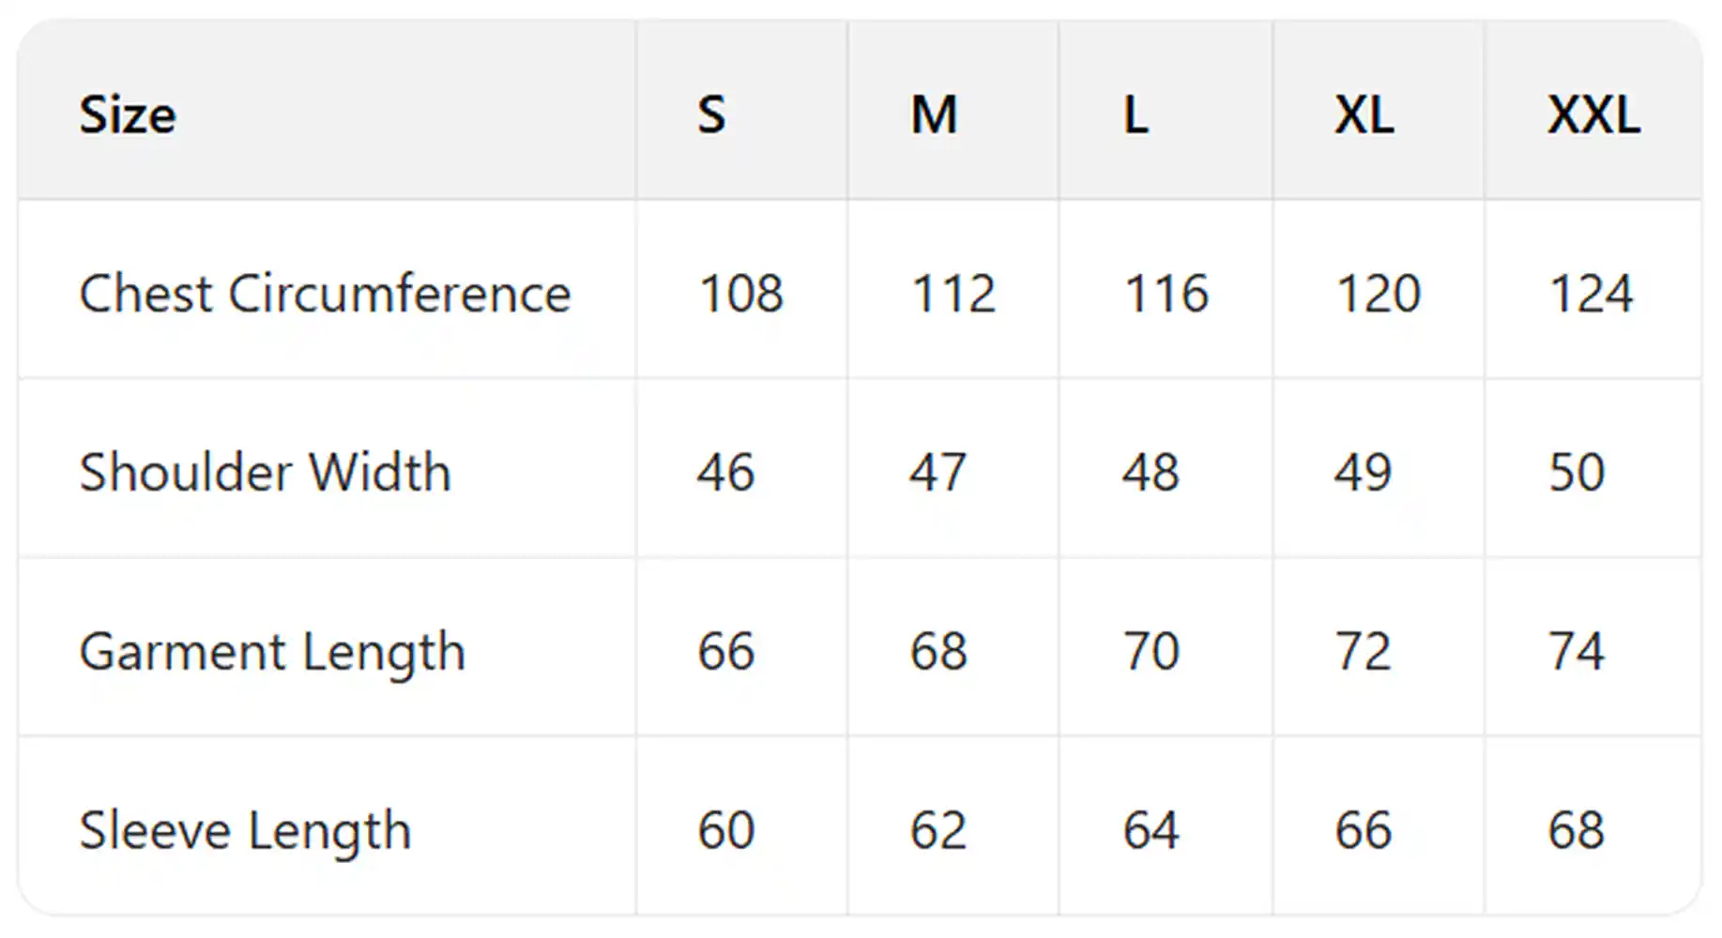
Task: Select the Sleeve Length row label
Action: pyautogui.click(x=245, y=831)
